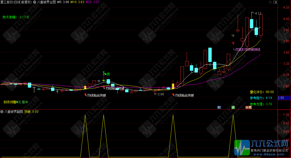Select the 八重破界副图 indicator name
Viewport: 291px width, 158px height.
(14, 112)
